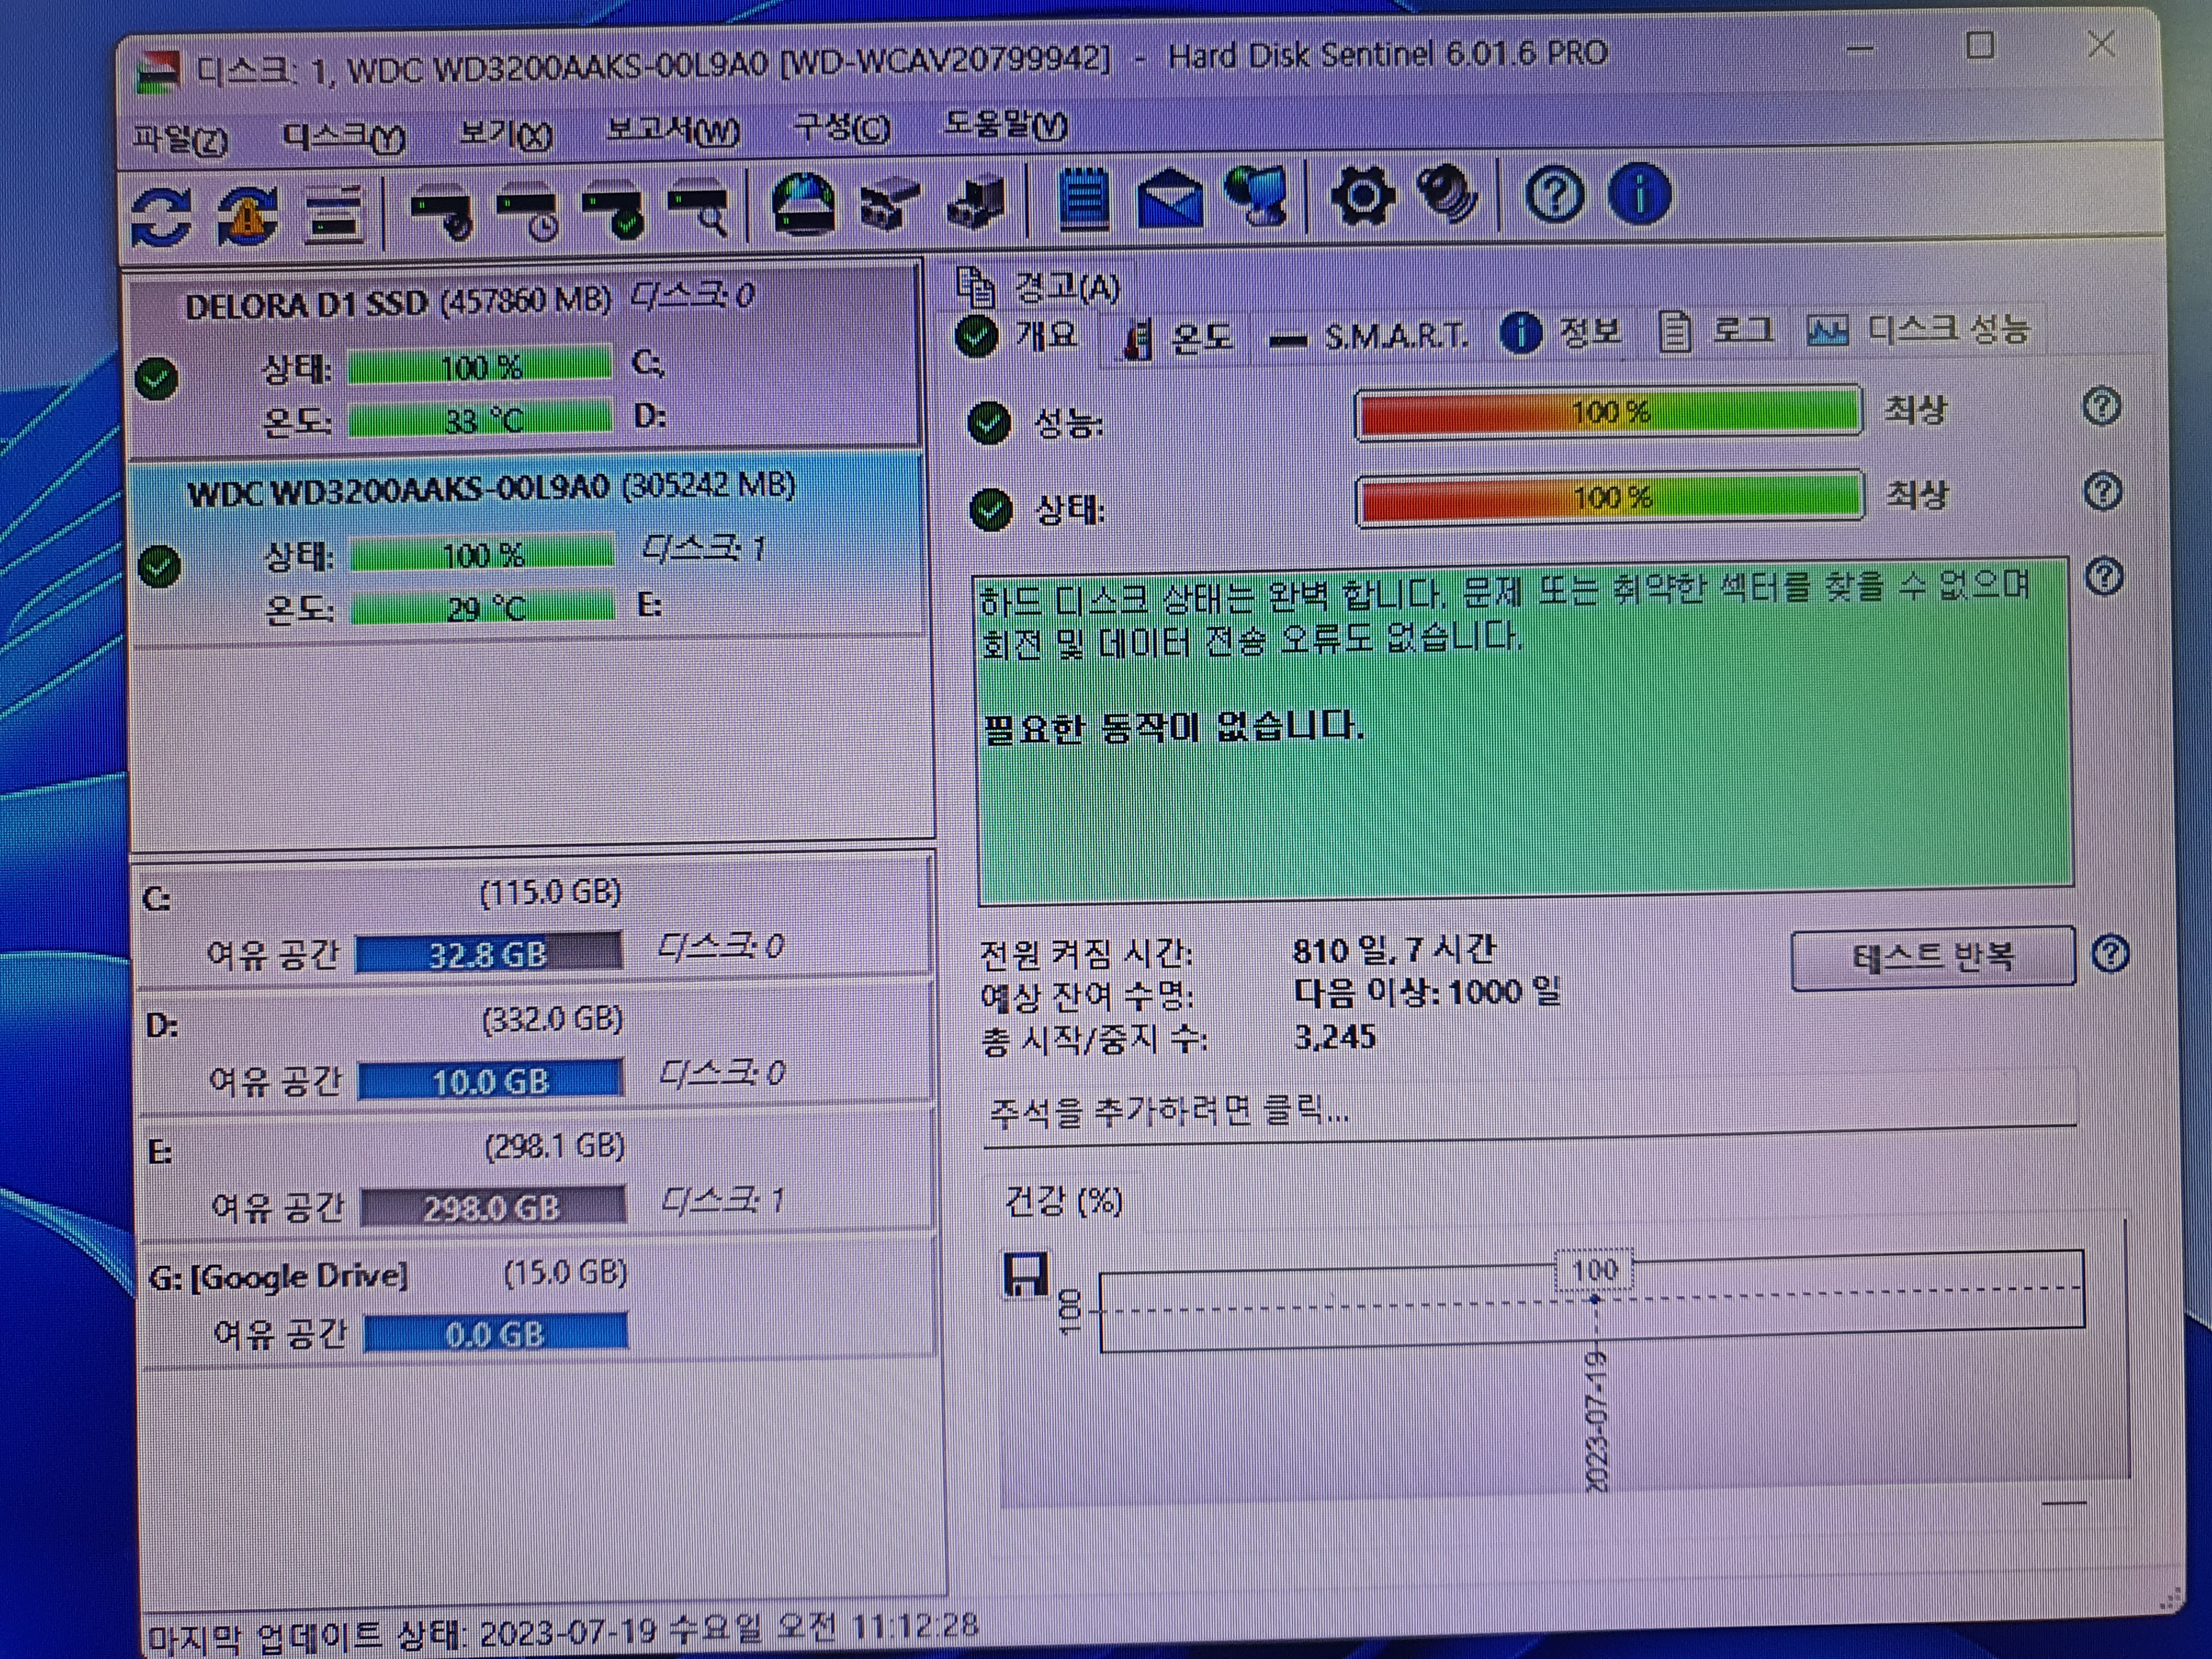The height and width of the screenshot is (1659, 2212).
Task: Click the USB device toolbar icon
Action: point(889,203)
